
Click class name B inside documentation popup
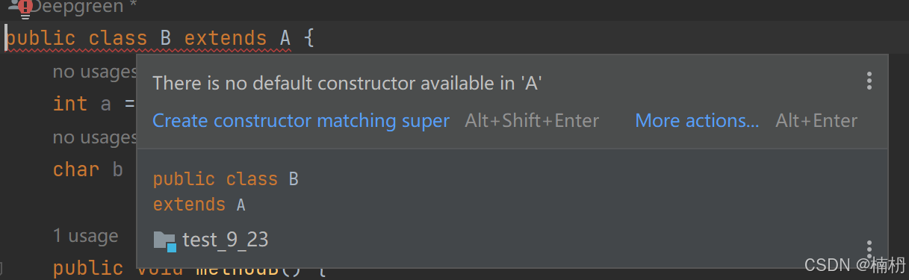293,179
